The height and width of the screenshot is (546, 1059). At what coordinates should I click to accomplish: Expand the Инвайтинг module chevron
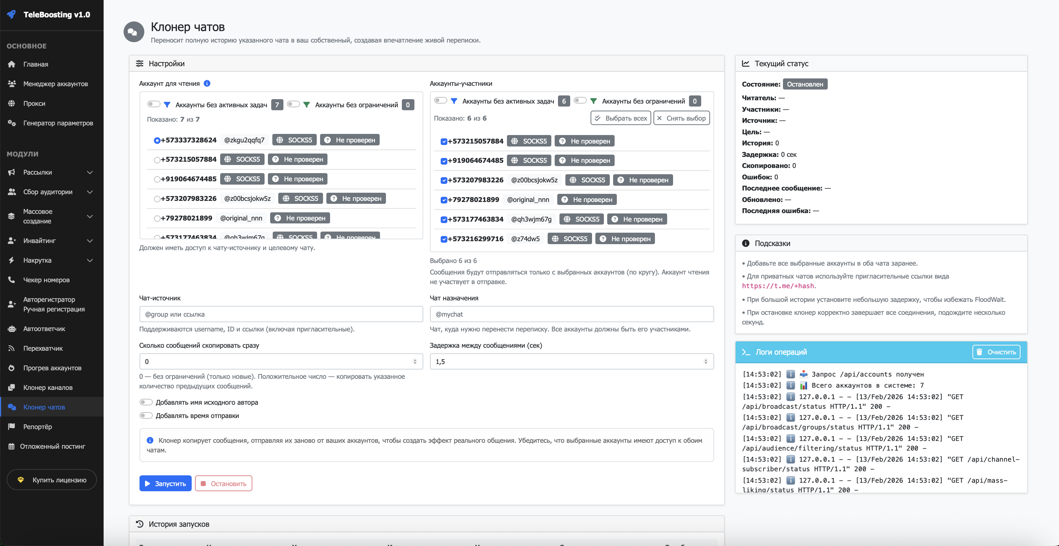(x=90, y=241)
